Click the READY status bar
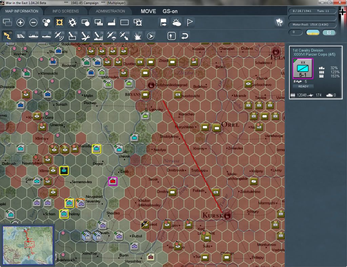Image resolution: width=347 pixels, height=267 pixels. 303,87
